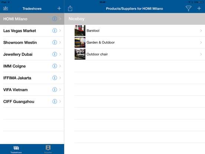Open the Barstool product thumbnail
Screen dimensions: 205x154
80,31
